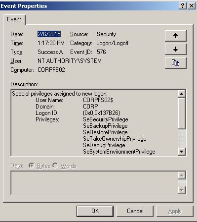Click the data box up scroll arrow

click(182, 175)
